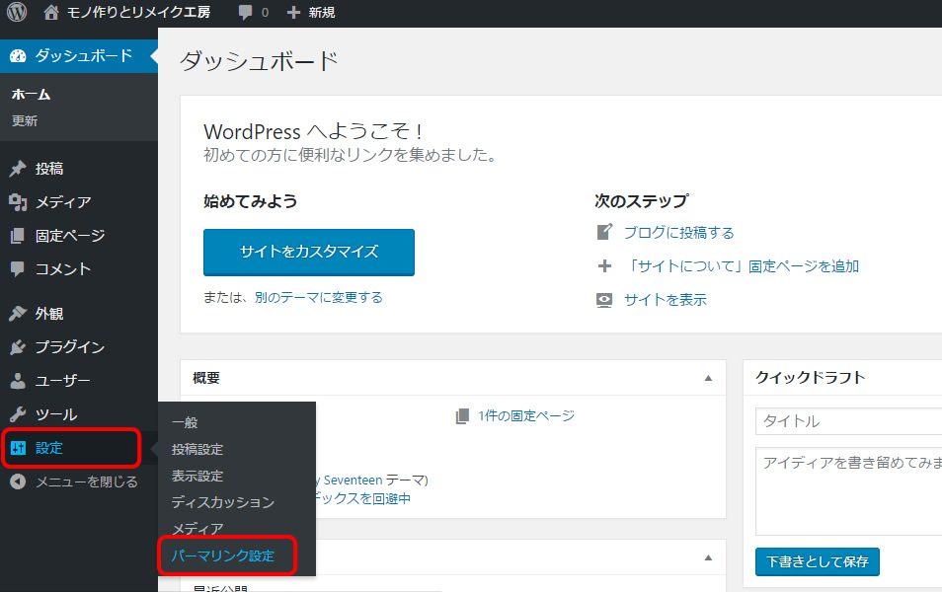Expand the lower dashboard panel chevron

click(708, 557)
